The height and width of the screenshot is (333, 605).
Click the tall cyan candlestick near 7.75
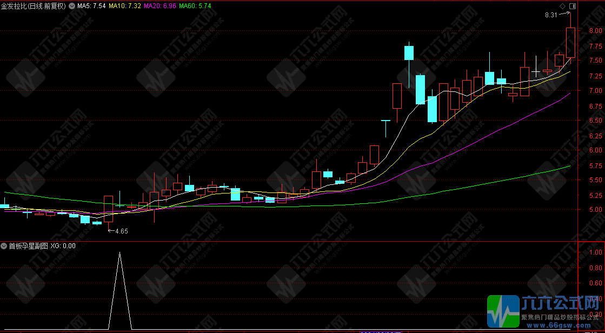pyautogui.click(x=409, y=53)
